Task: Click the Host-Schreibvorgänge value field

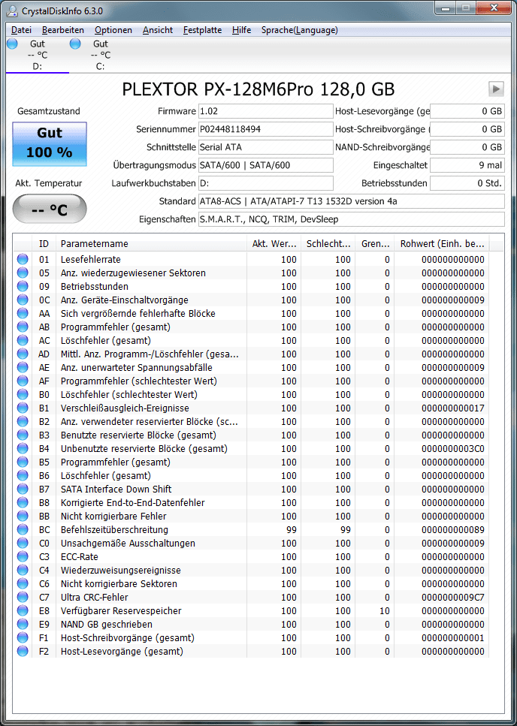Action: point(467,129)
